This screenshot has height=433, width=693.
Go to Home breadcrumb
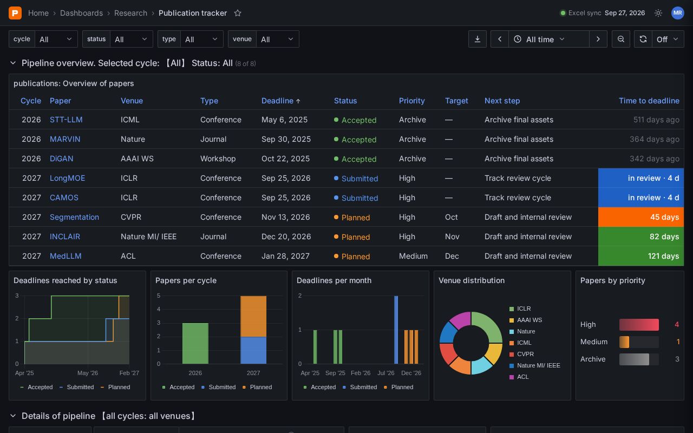(x=38, y=13)
